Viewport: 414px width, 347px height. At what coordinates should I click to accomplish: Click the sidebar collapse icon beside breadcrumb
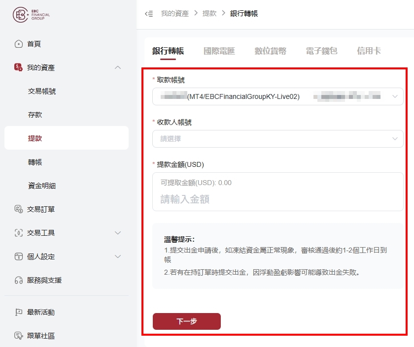[149, 14]
